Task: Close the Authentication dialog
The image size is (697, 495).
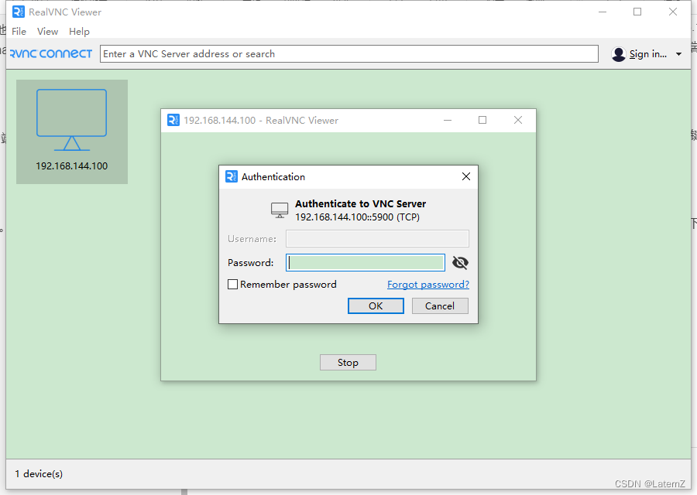Action: [466, 176]
